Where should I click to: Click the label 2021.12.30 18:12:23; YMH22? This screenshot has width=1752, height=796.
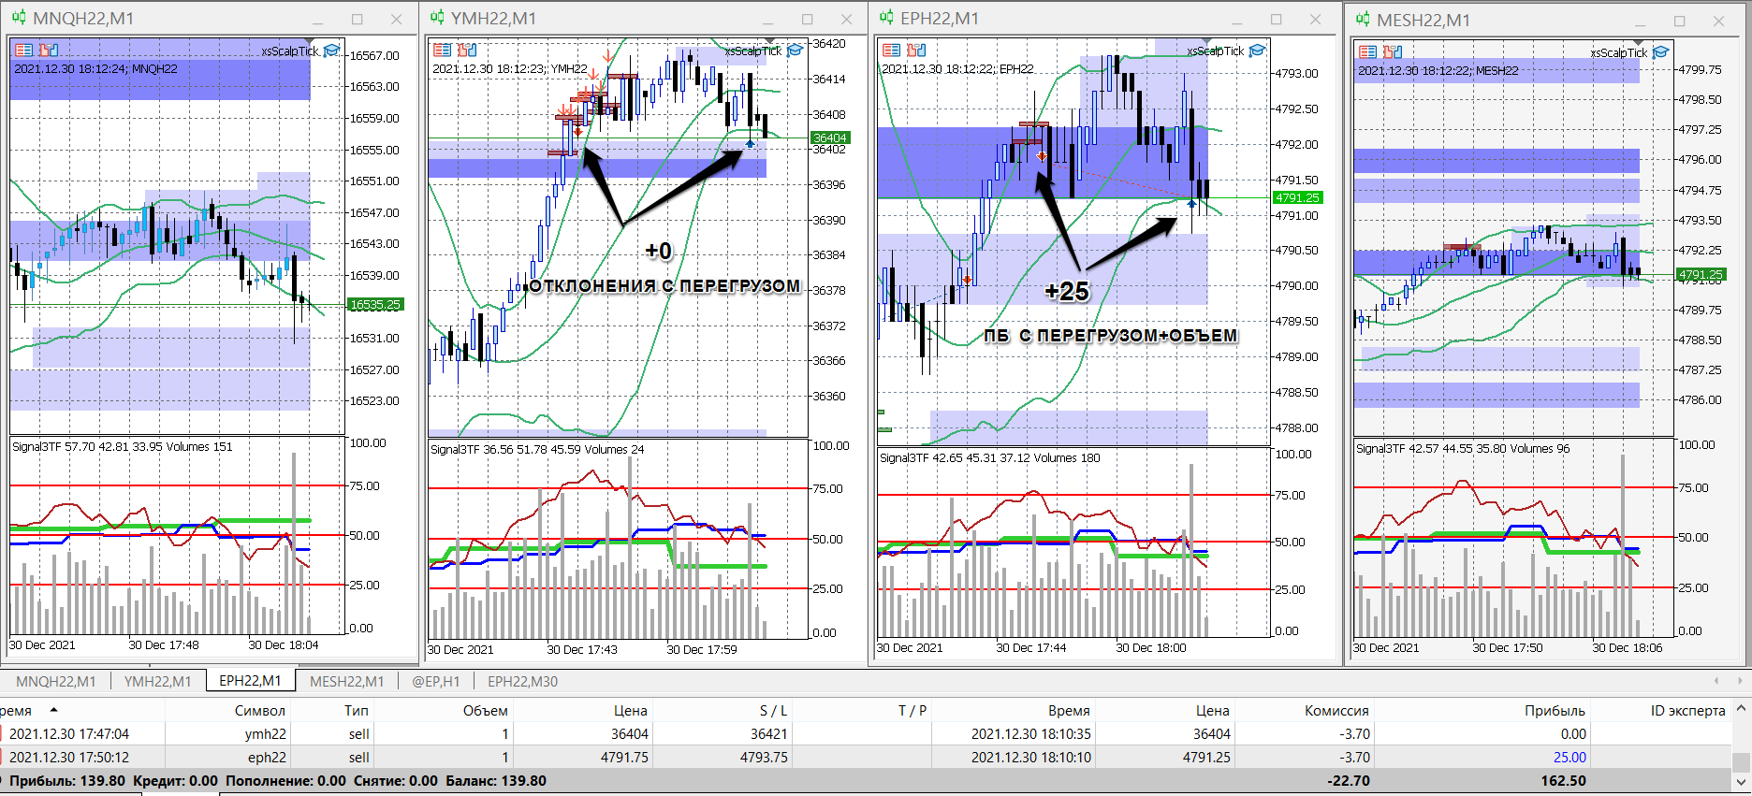coord(510,69)
